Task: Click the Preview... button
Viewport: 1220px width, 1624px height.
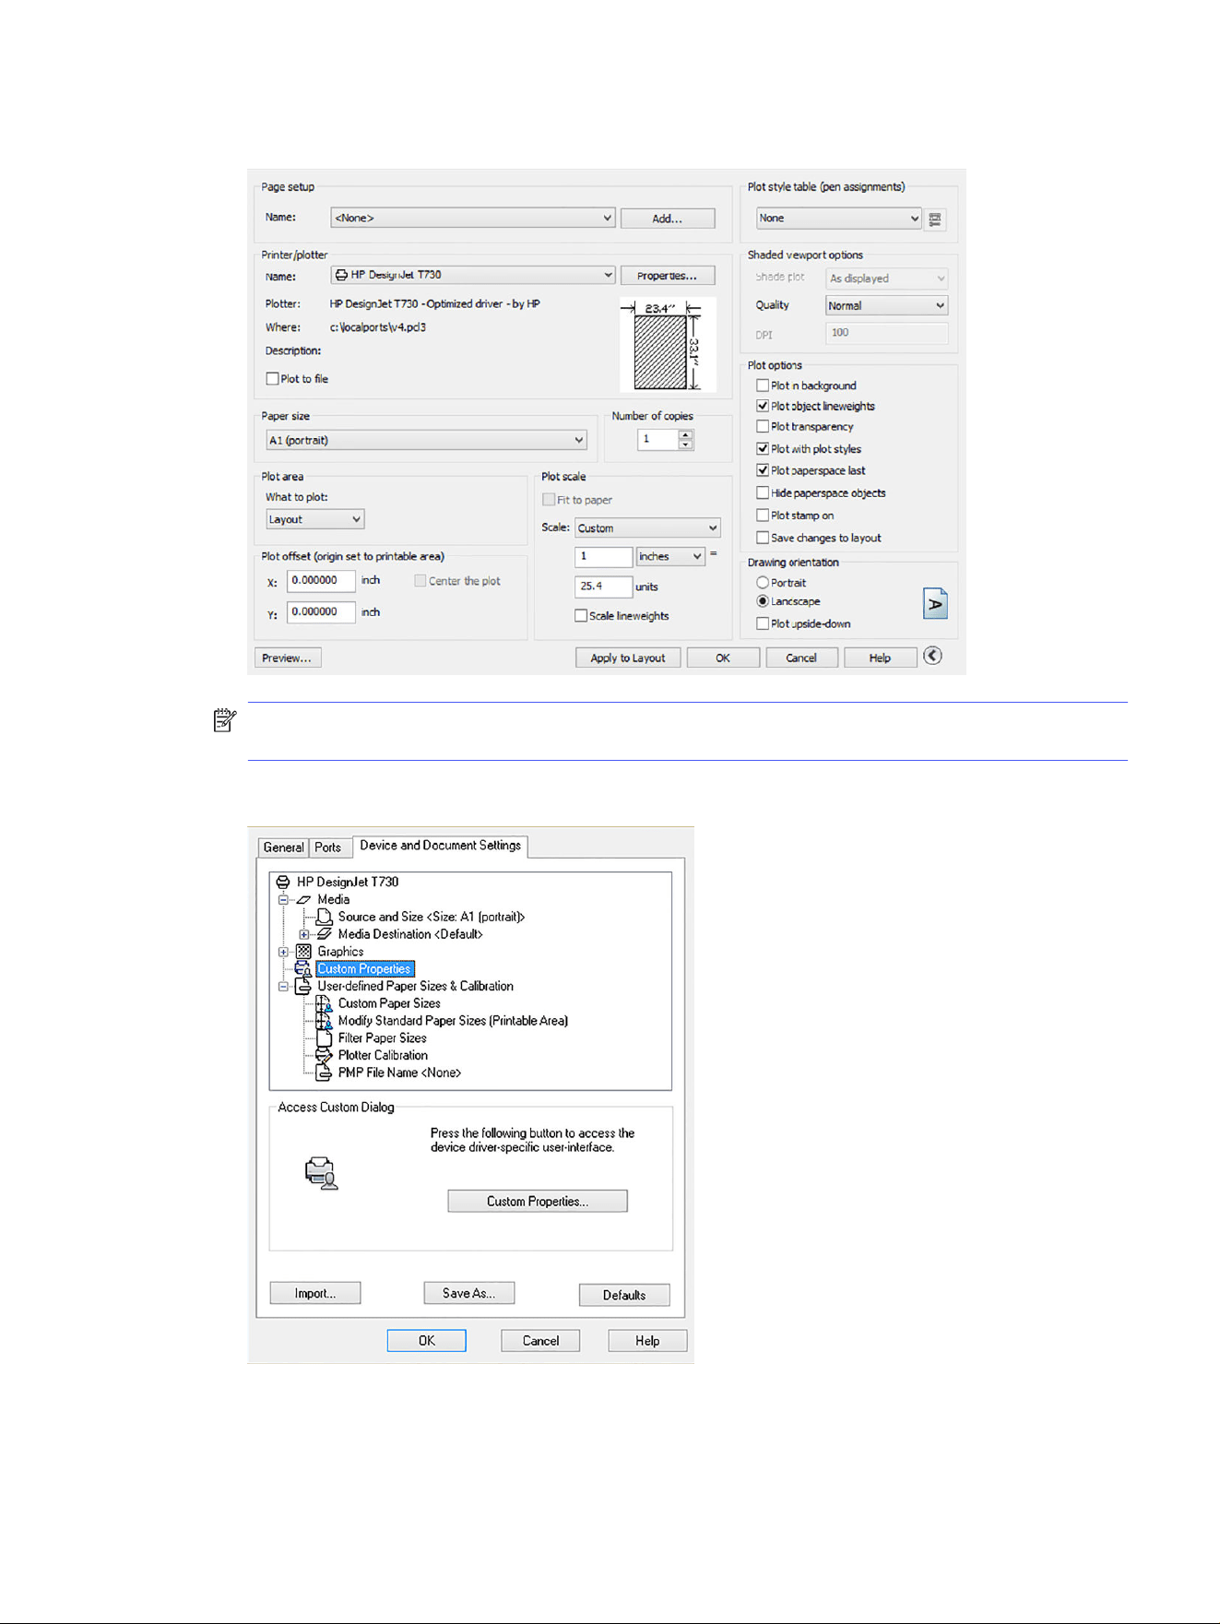Action: pos(287,658)
